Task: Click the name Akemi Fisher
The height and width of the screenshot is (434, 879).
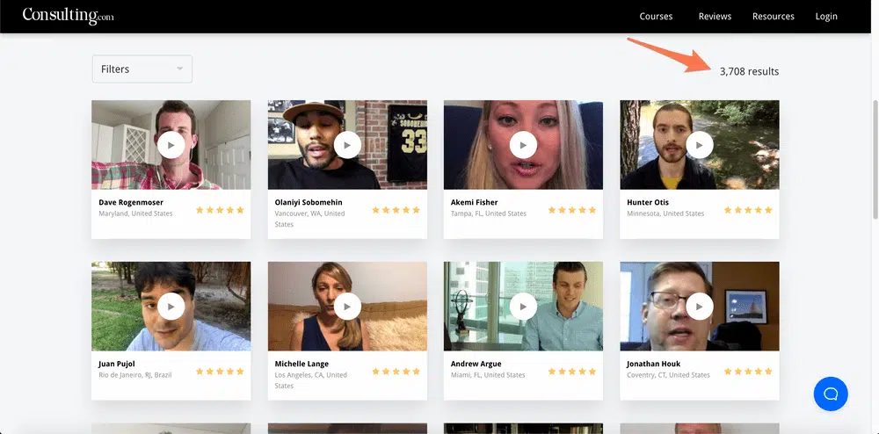Action: coord(475,202)
